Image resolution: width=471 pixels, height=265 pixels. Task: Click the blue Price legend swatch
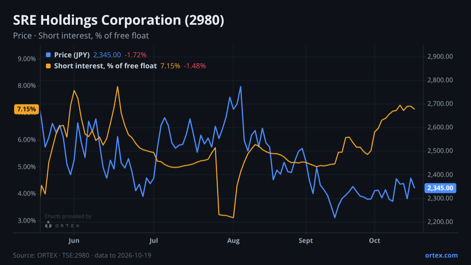coord(48,55)
